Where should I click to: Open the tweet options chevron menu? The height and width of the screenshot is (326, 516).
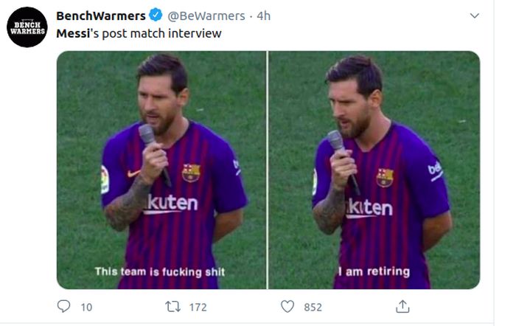coord(474,15)
